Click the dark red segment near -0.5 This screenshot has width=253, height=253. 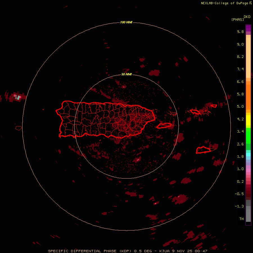pyautogui.click(x=248, y=194)
